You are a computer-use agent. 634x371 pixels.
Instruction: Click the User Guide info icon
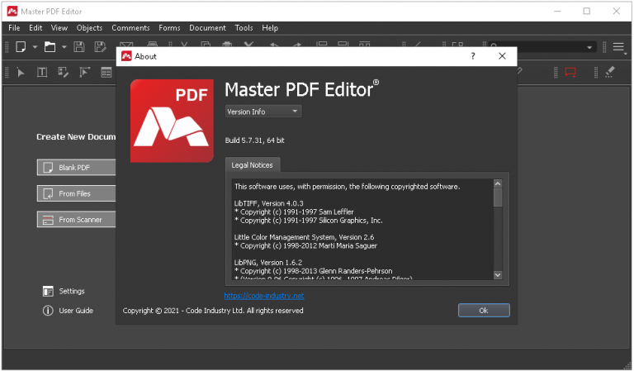point(48,311)
